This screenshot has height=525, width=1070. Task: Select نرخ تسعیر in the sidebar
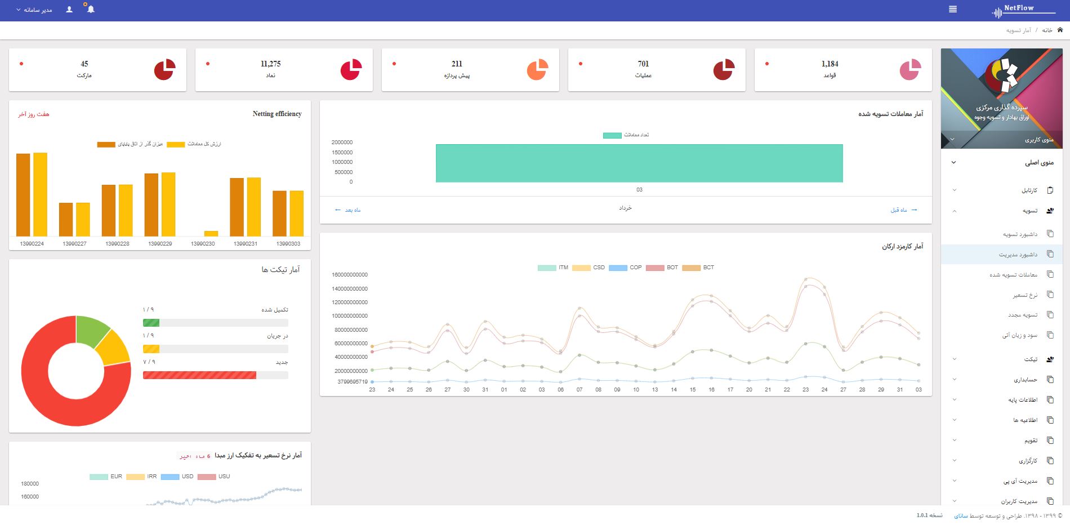pyautogui.click(x=1024, y=295)
